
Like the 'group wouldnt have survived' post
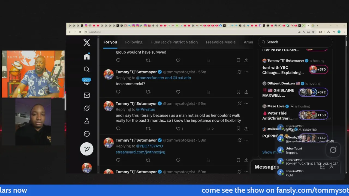178,60
